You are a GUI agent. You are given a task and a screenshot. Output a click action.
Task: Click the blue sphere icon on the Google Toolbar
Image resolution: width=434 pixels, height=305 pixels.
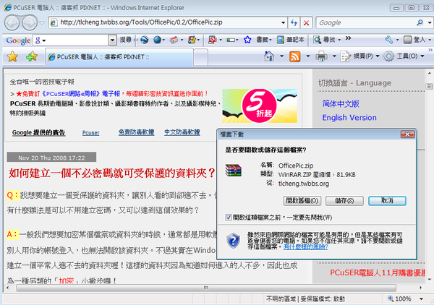click(157, 40)
